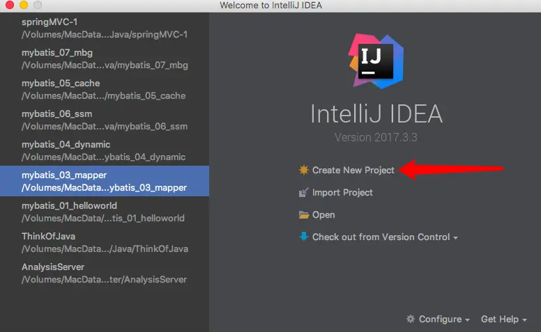The image size is (541, 332).
Task: Open recent project AnalysisServer
Action: pos(105,273)
